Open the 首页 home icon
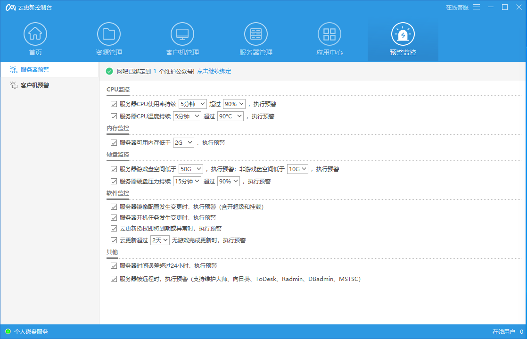Image resolution: width=527 pixels, height=339 pixels. click(35, 33)
